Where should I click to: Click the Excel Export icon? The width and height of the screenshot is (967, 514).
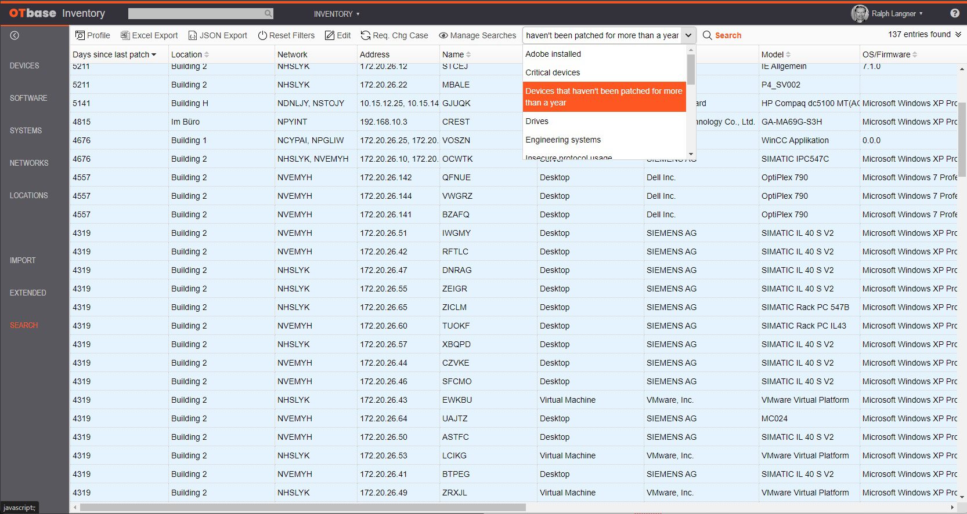pyautogui.click(x=125, y=35)
